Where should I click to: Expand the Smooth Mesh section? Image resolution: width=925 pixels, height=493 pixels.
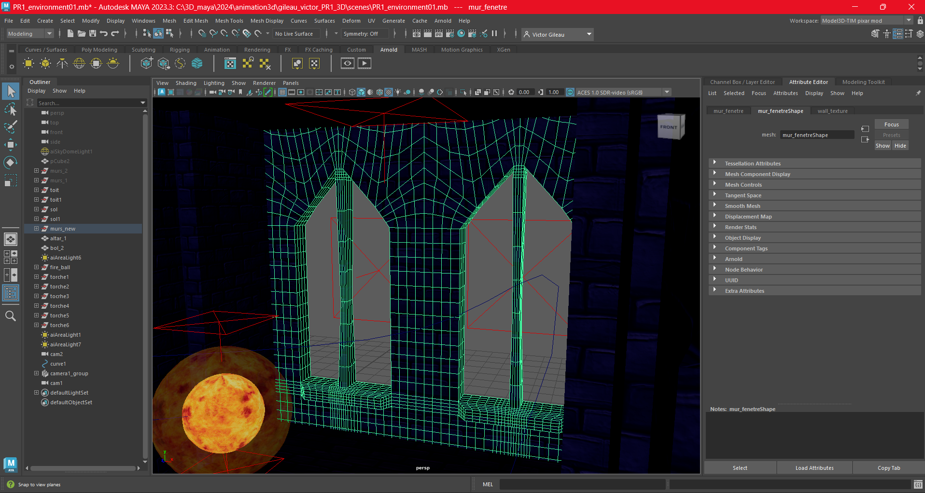[815, 206]
